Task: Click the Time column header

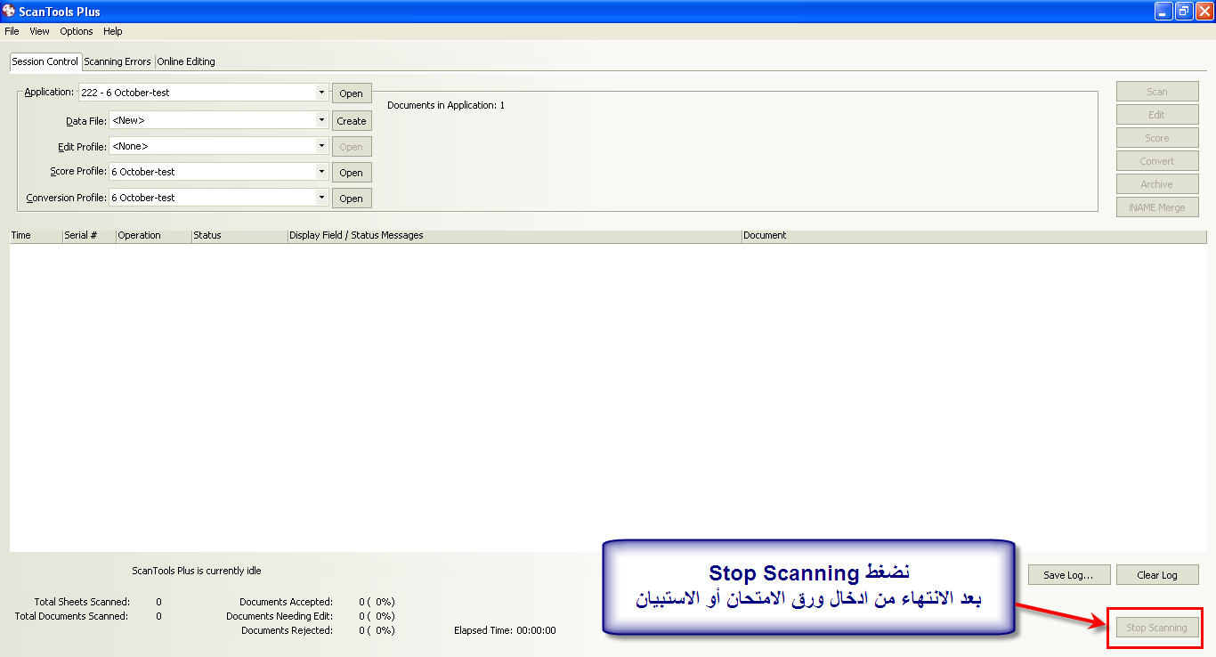Action: (36, 236)
